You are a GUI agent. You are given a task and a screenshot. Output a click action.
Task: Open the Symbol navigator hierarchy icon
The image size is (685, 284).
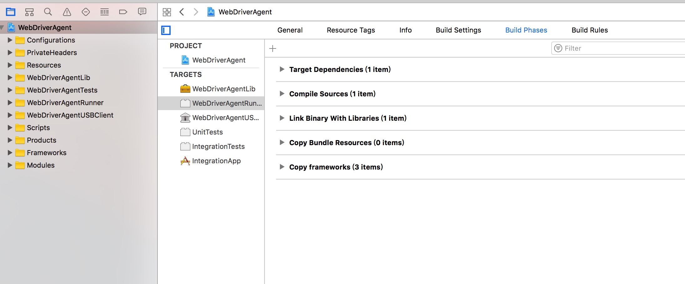click(x=29, y=12)
